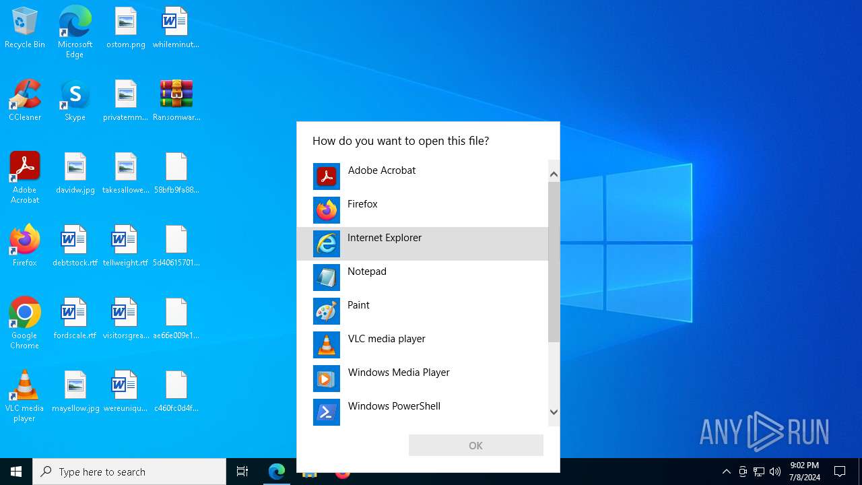Viewport: 862px width, 485px height.
Task: Open the notification center
Action: (x=840, y=472)
